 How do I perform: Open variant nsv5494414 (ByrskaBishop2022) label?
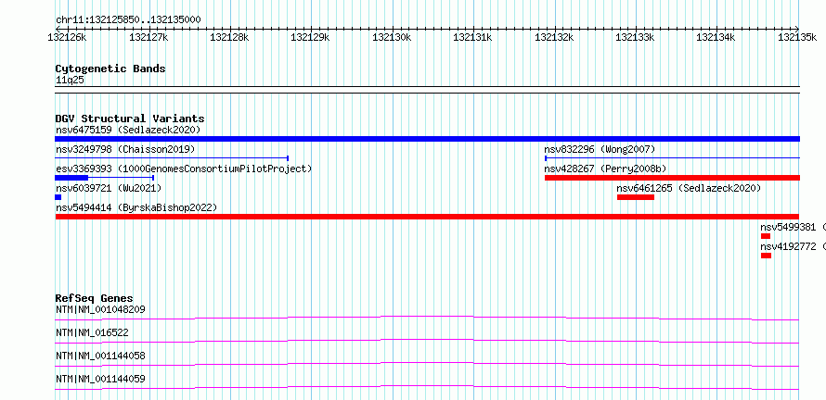point(136,207)
